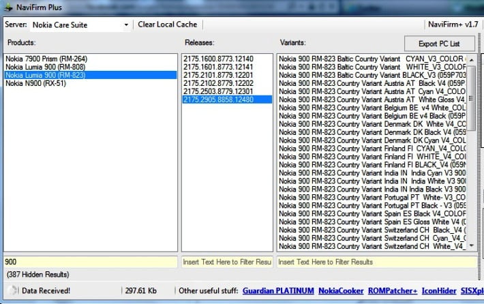This screenshot has height=304, width=484.
Task: Select Denmark DK White V4 variant
Action: (x=372, y=124)
